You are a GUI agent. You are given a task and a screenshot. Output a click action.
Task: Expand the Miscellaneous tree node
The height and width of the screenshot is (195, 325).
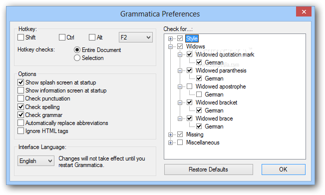coord(170,142)
